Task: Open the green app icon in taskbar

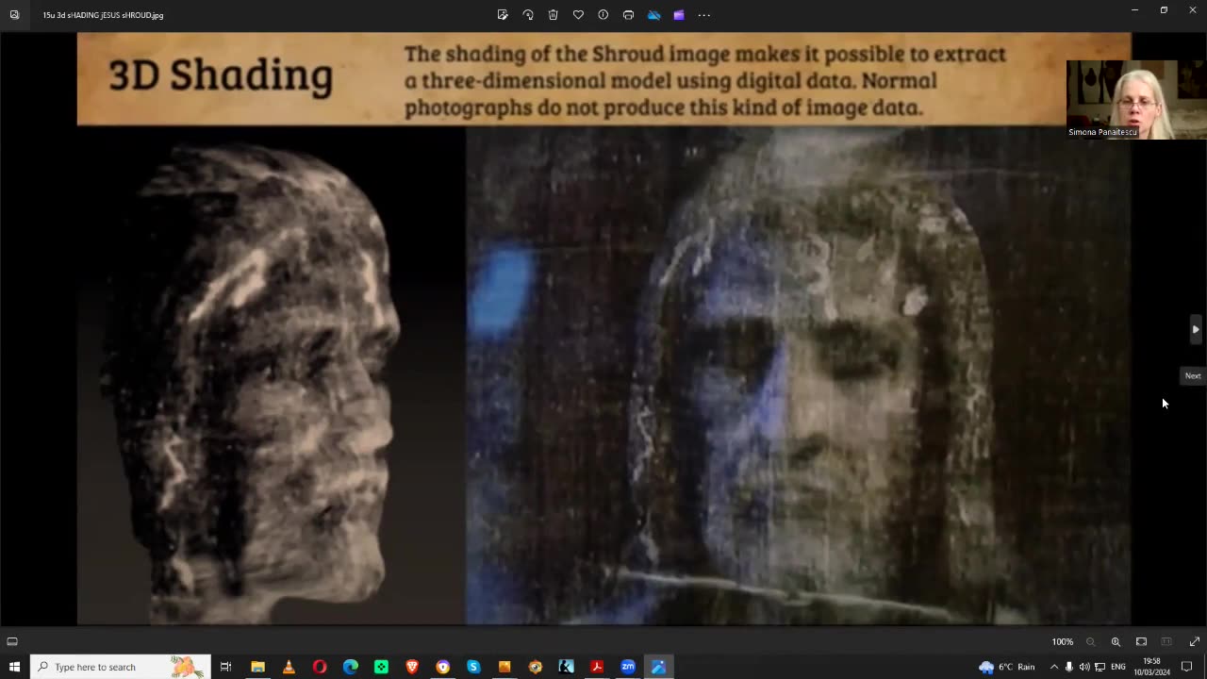Action: click(381, 667)
